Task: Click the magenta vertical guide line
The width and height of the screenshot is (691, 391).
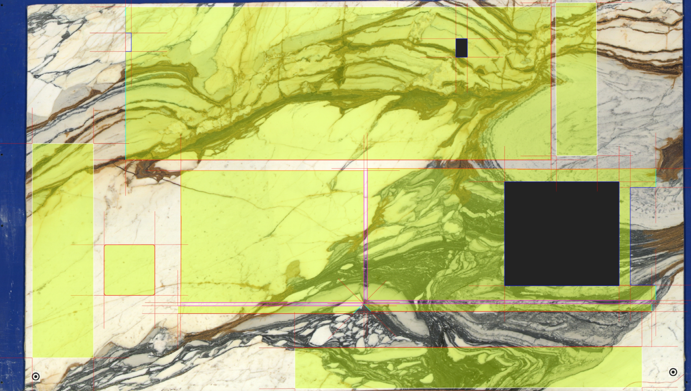Action: pos(365,226)
